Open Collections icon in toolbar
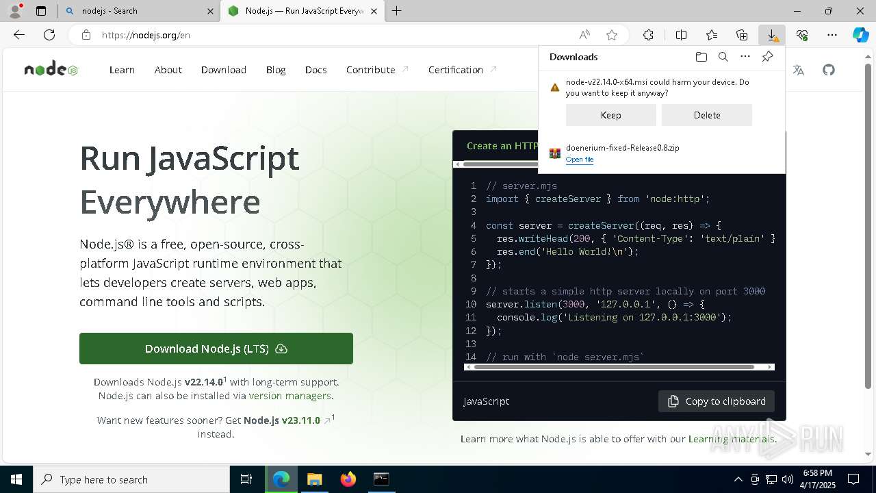The image size is (876, 493). 742,35
